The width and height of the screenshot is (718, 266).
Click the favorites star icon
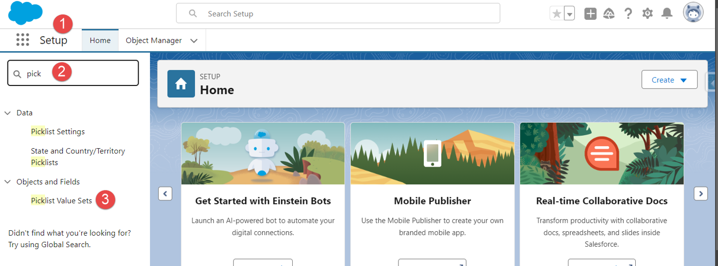(x=556, y=13)
